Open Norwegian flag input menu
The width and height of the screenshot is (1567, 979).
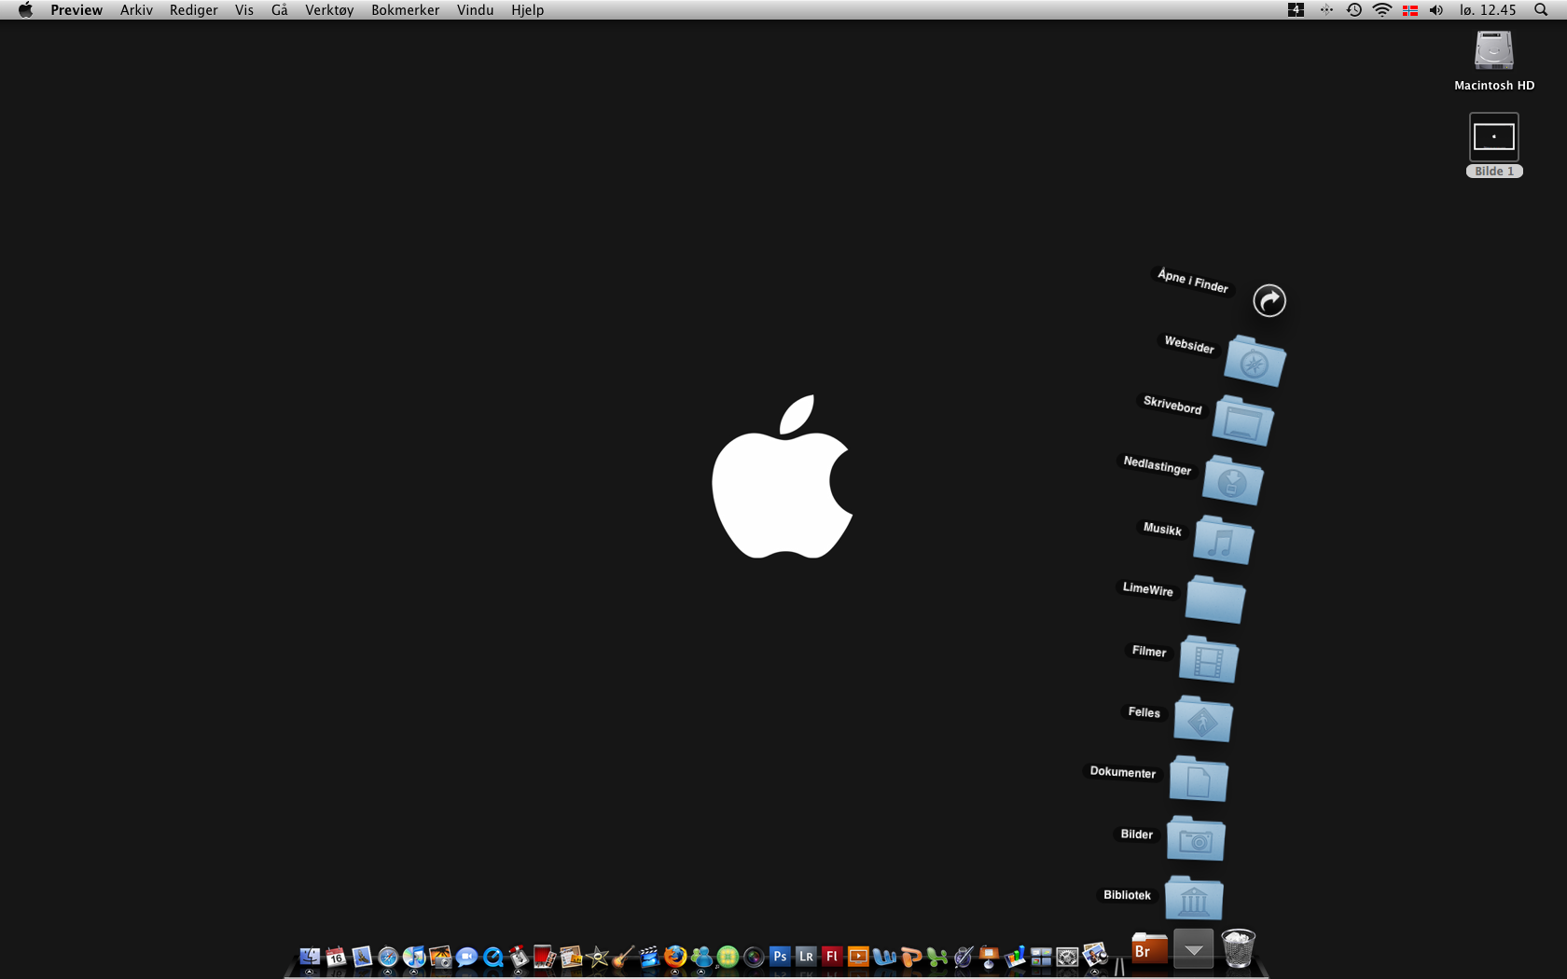[x=1410, y=9]
